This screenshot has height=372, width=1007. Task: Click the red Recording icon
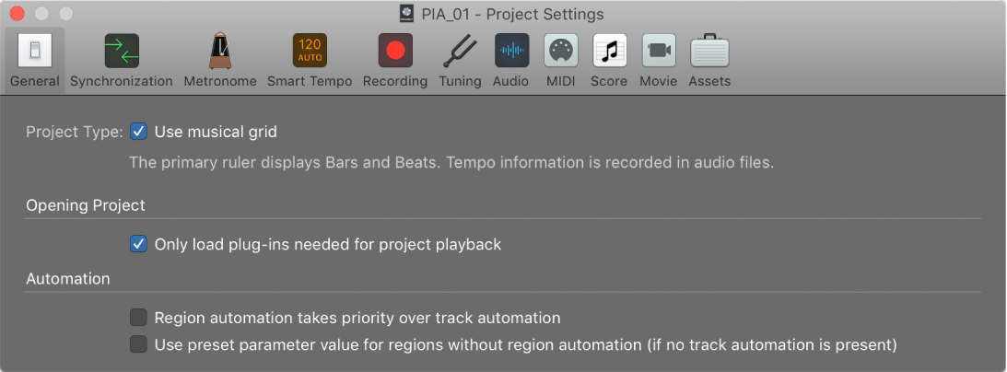coord(395,52)
